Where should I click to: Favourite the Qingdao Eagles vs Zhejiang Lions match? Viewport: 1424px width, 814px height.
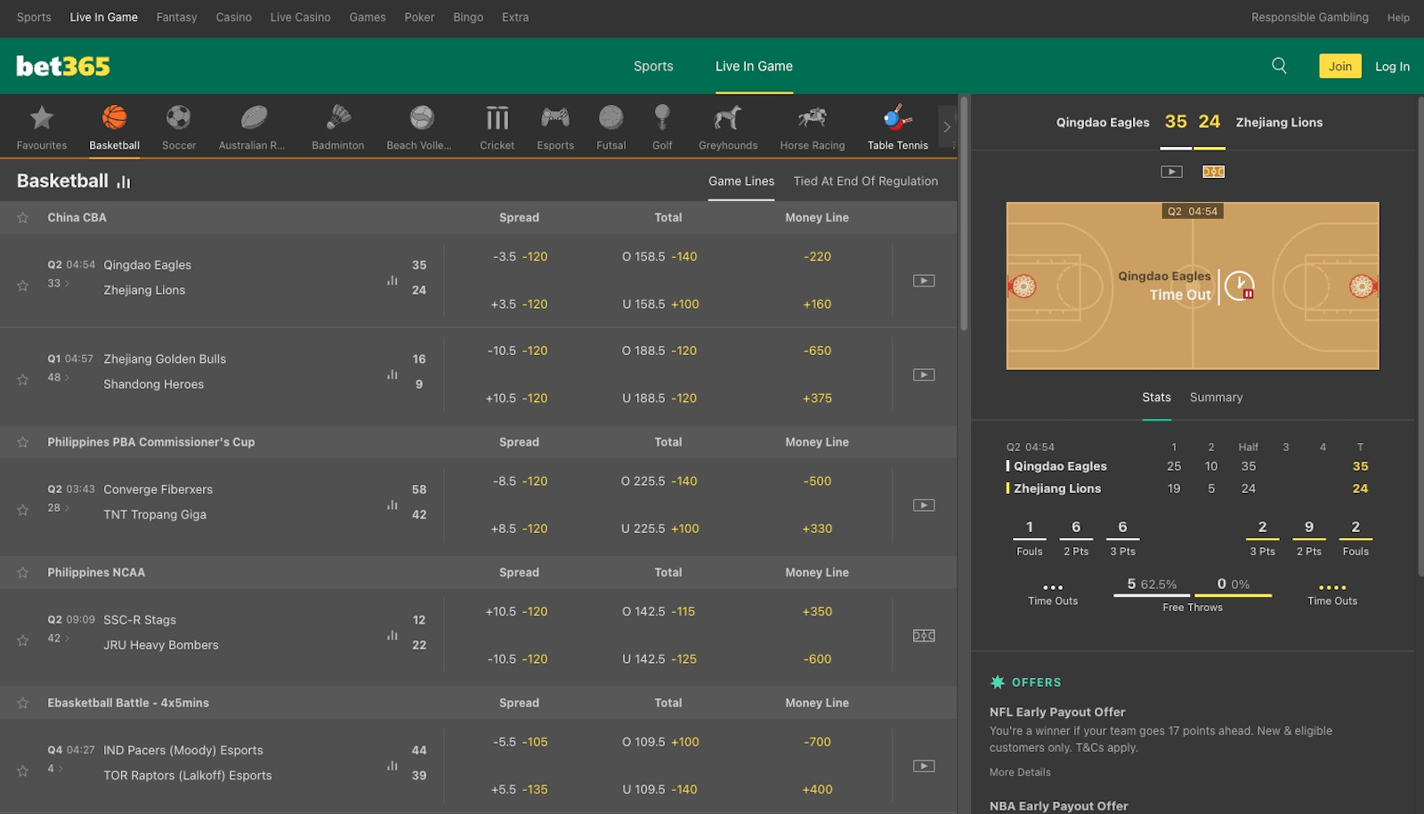pyautogui.click(x=22, y=285)
